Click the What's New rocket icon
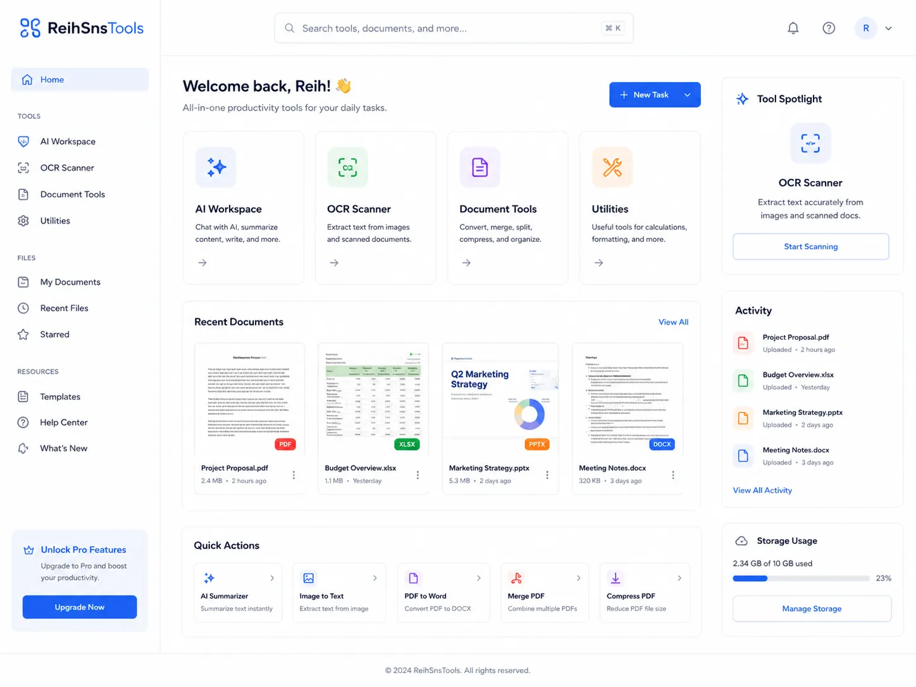The height and width of the screenshot is (687, 916). coord(23,449)
